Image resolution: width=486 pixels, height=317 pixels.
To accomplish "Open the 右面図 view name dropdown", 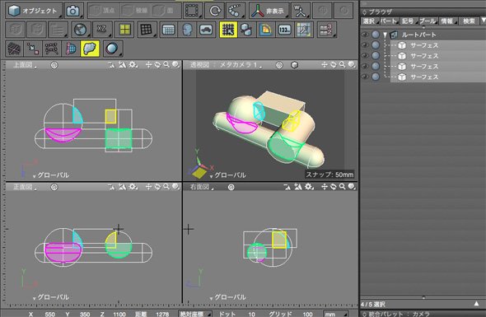I will pos(202,187).
